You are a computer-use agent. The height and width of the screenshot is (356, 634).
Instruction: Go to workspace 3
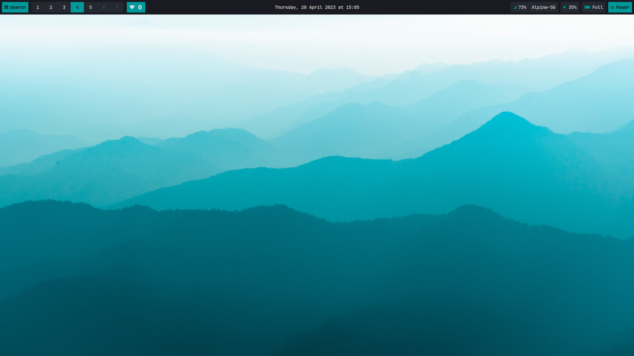click(x=64, y=7)
